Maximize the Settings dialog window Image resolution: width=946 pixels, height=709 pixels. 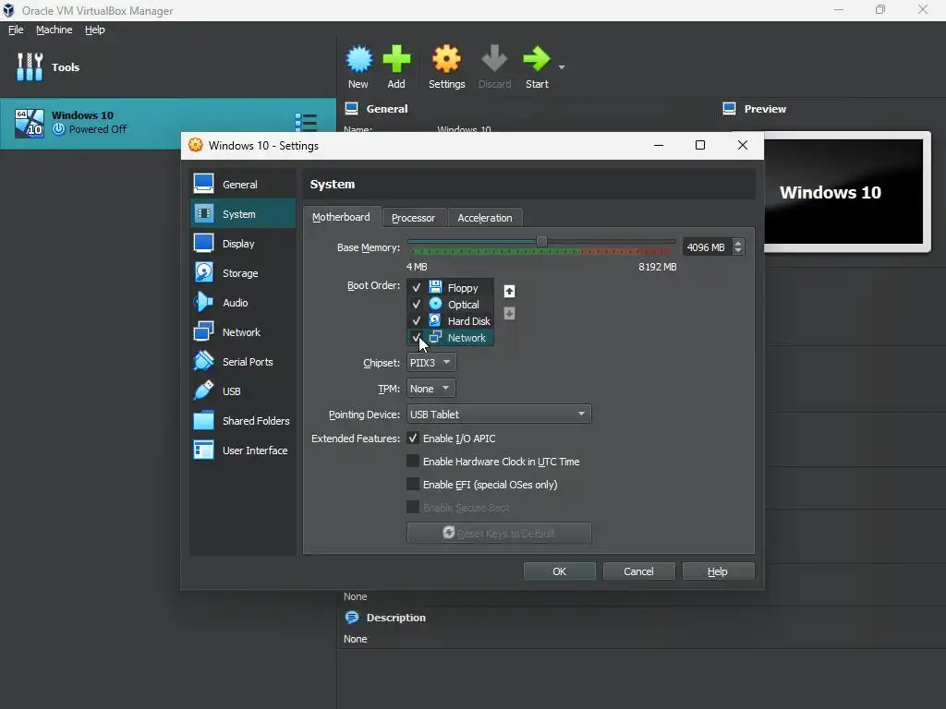[x=700, y=145]
